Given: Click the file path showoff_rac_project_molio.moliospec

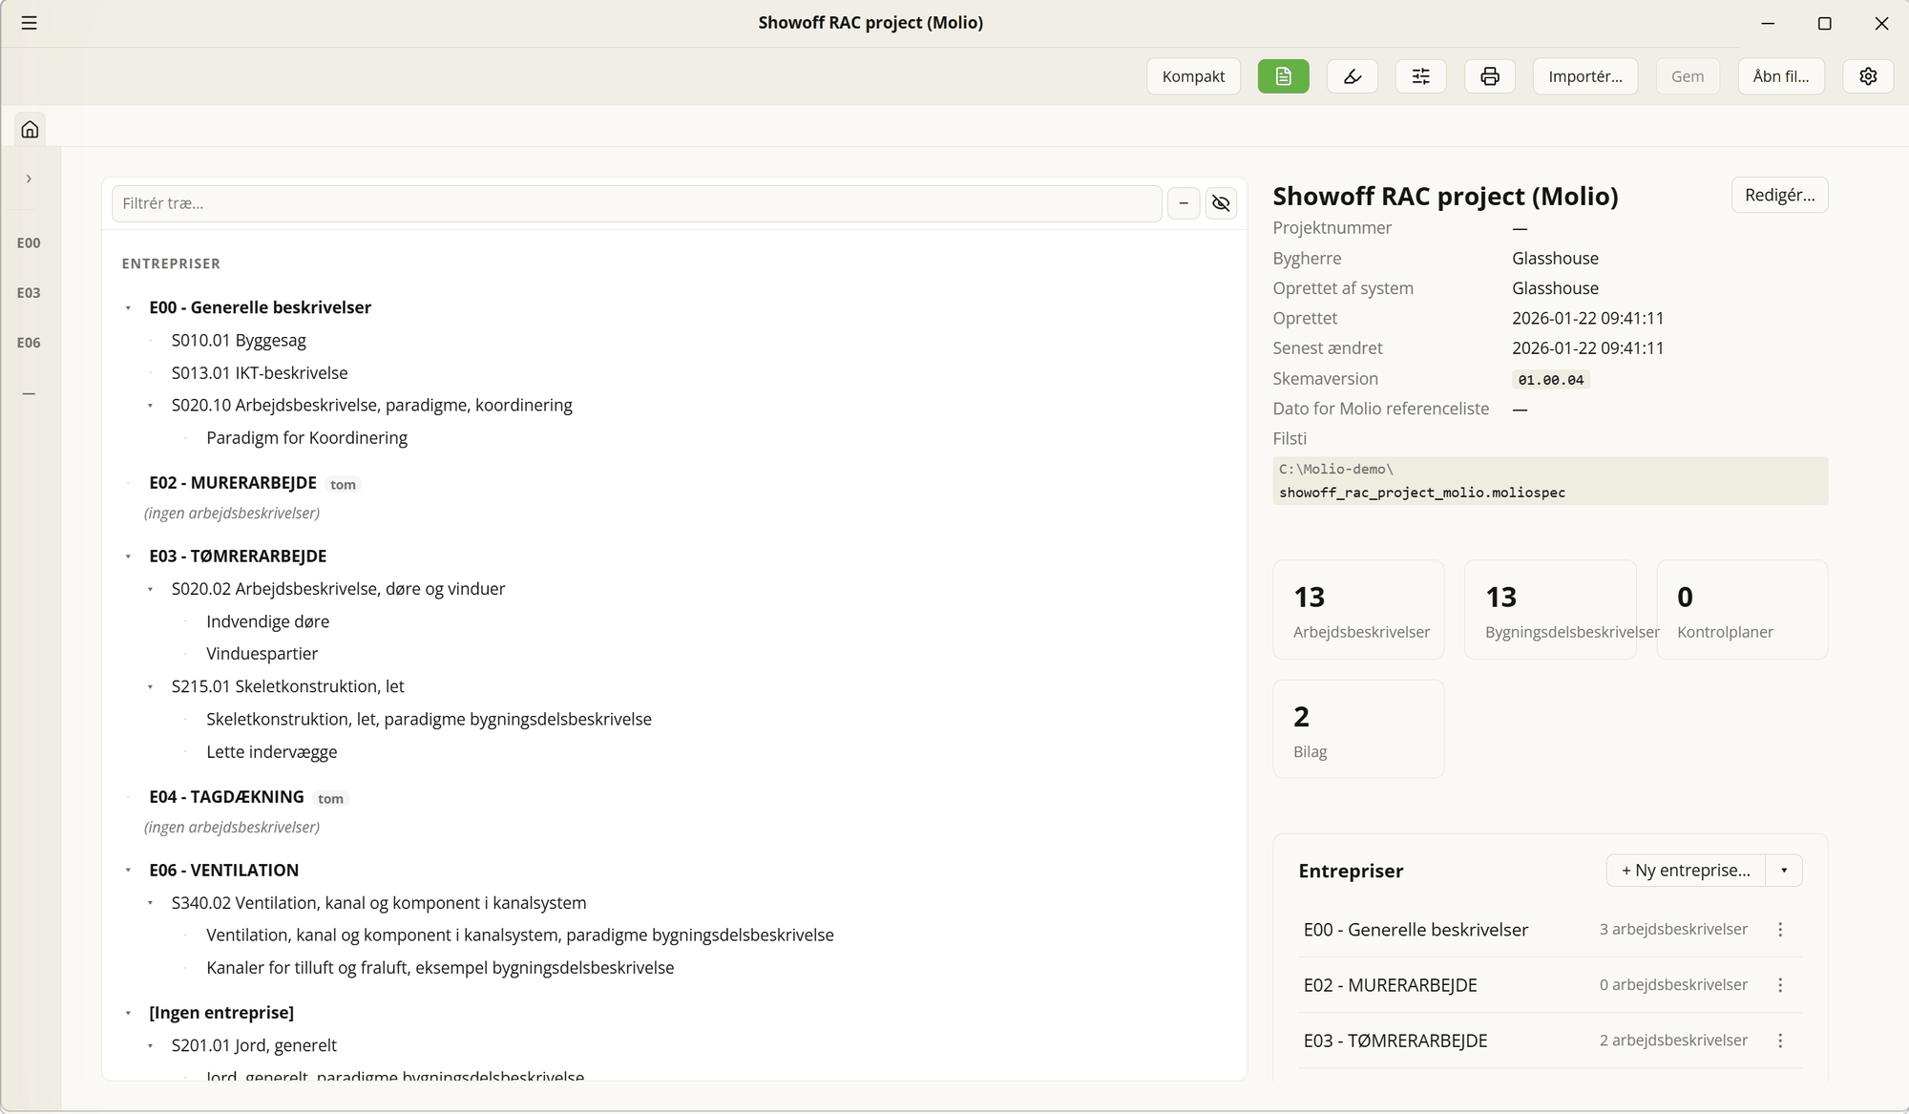Looking at the screenshot, I should click(x=1422, y=493).
